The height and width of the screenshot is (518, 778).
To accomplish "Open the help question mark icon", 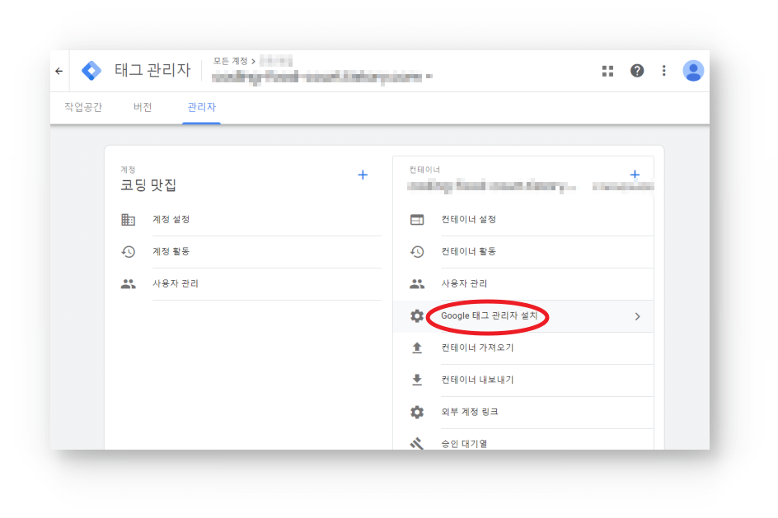I will [x=636, y=71].
